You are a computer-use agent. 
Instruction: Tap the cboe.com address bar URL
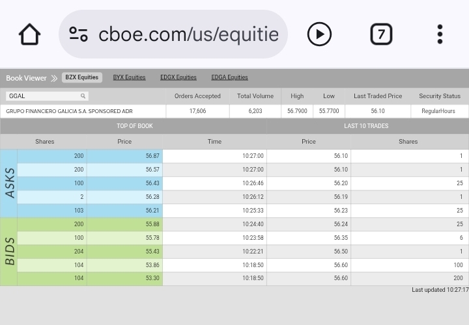[x=188, y=34]
